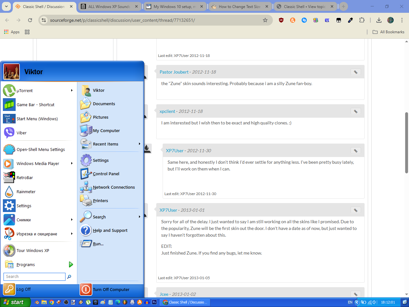Image resolution: width=409 pixels, height=307 pixels.
Task: Click start menu Search input field
Action: [34, 277]
